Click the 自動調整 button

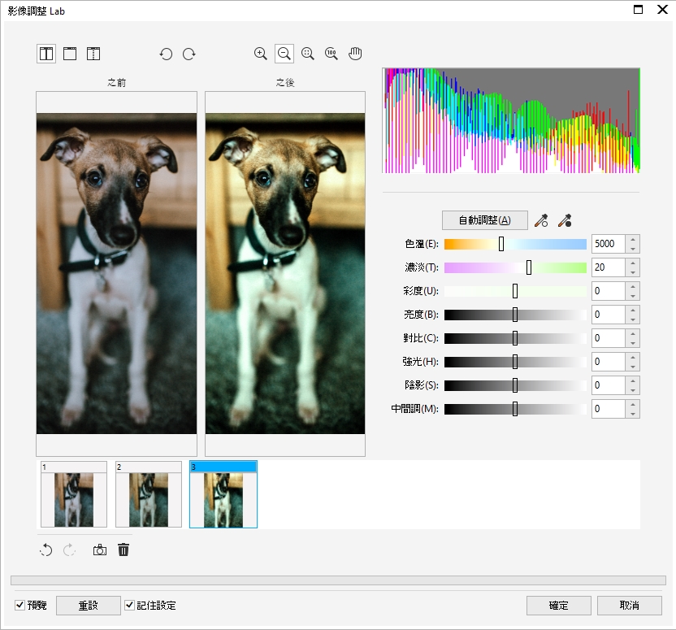point(485,220)
